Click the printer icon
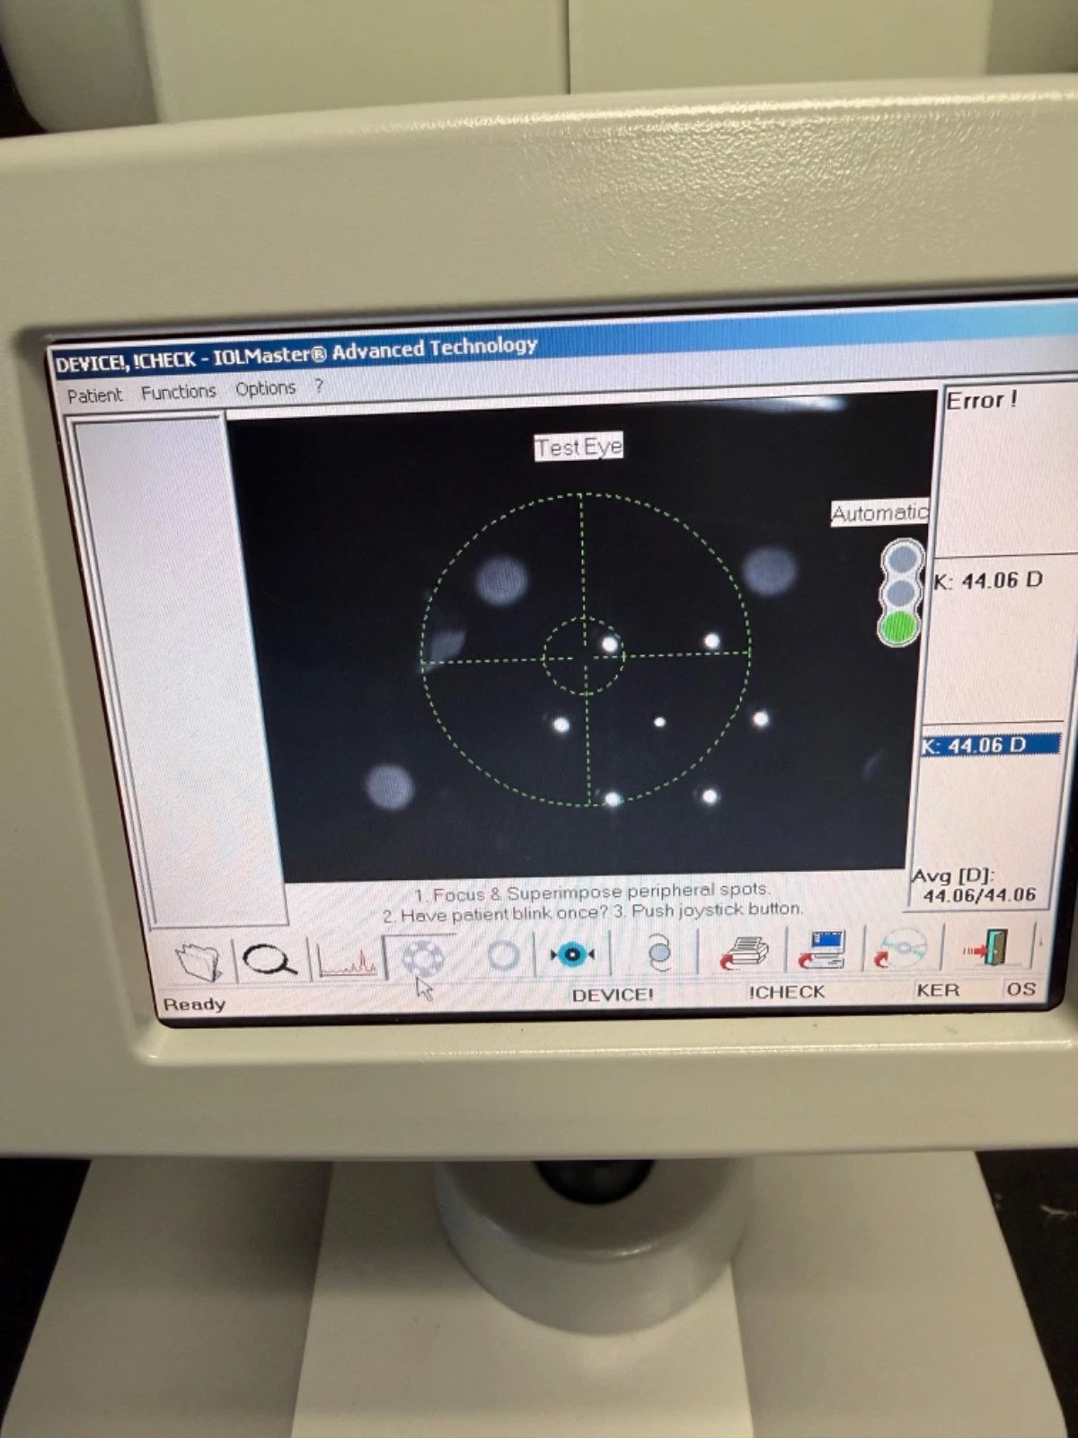This screenshot has width=1078, height=1438. [744, 951]
